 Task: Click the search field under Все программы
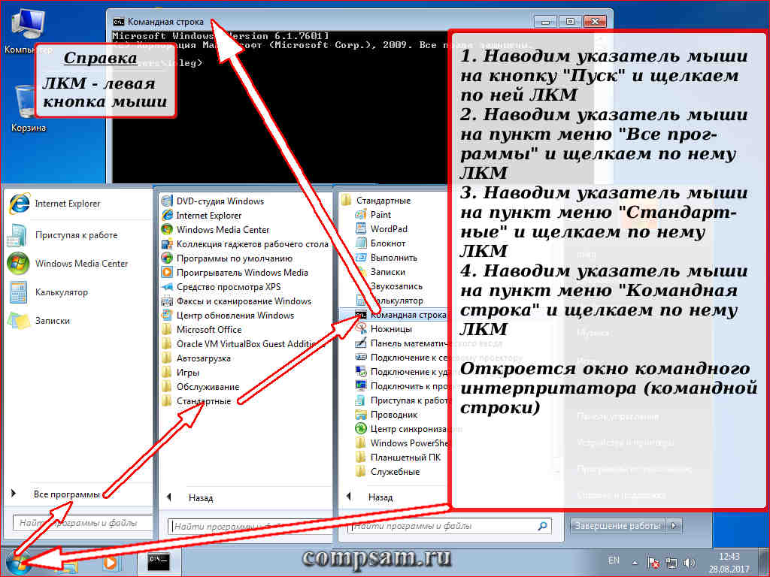(x=83, y=523)
